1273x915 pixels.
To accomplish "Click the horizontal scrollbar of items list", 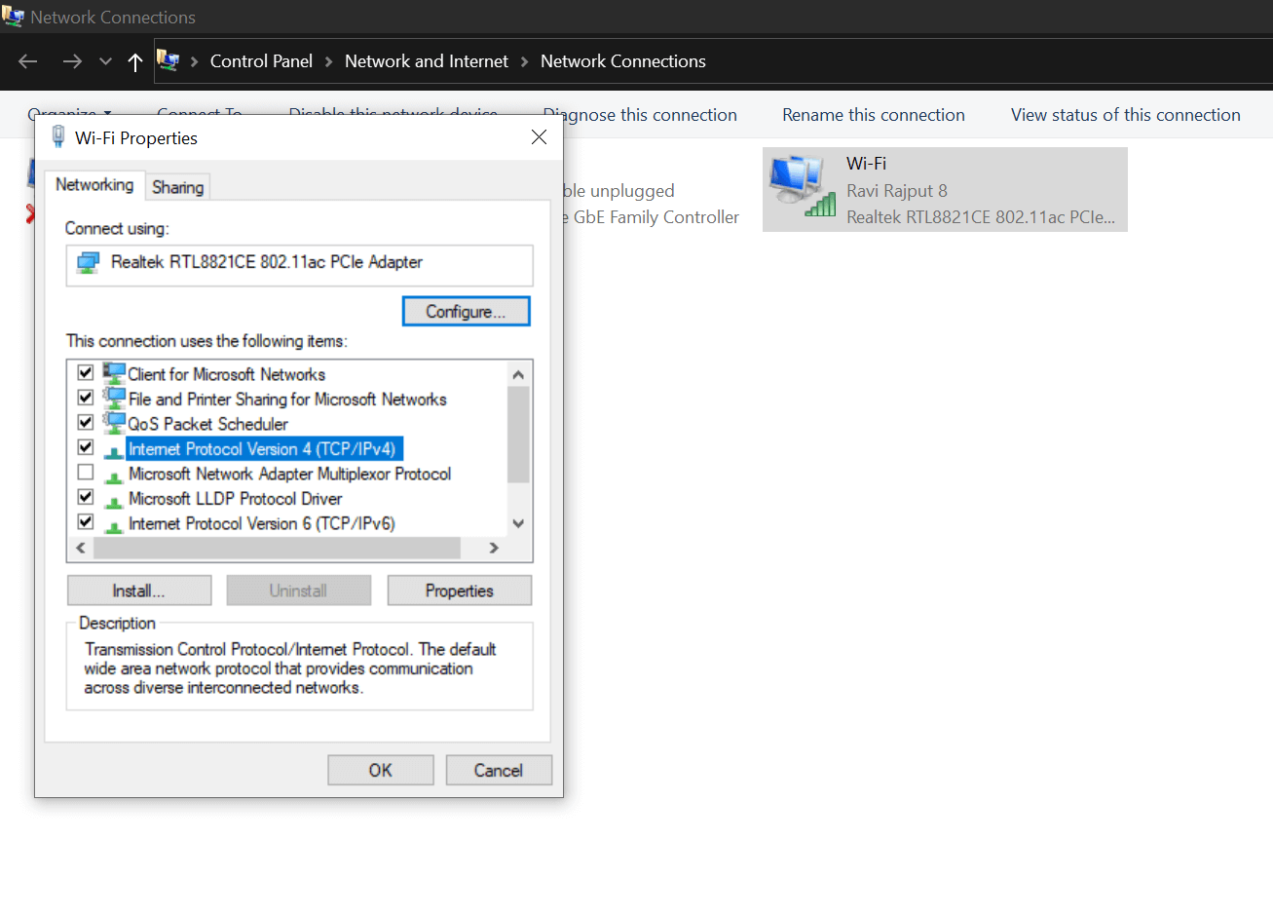I will [x=277, y=548].
